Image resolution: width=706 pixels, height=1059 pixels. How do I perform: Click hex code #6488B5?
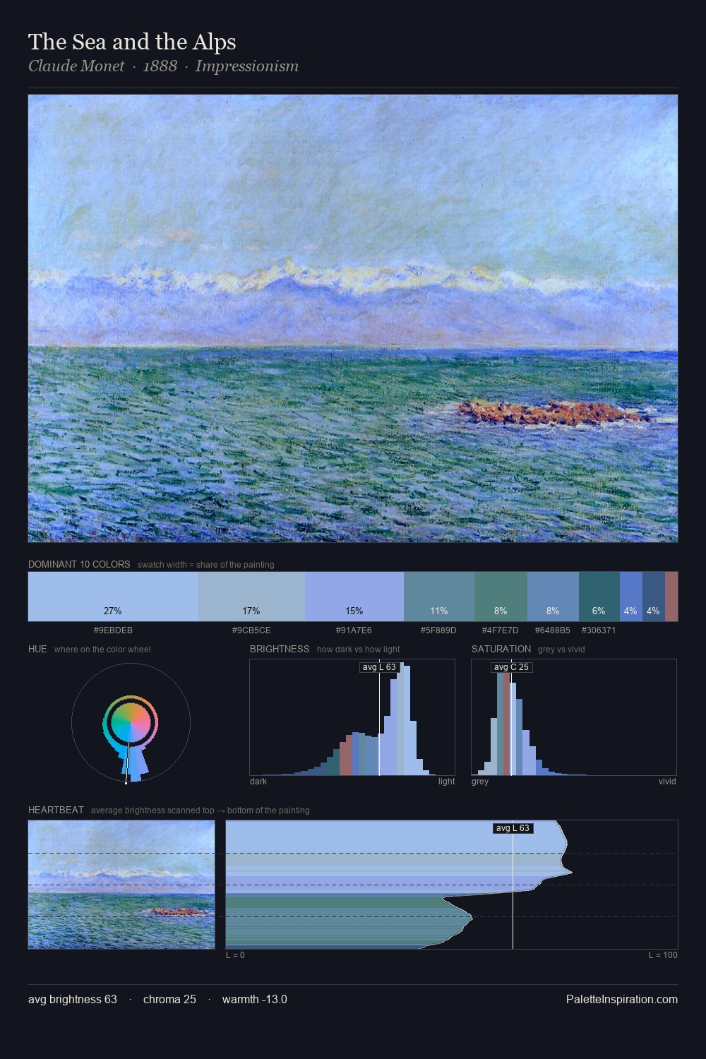coord(552,630)
